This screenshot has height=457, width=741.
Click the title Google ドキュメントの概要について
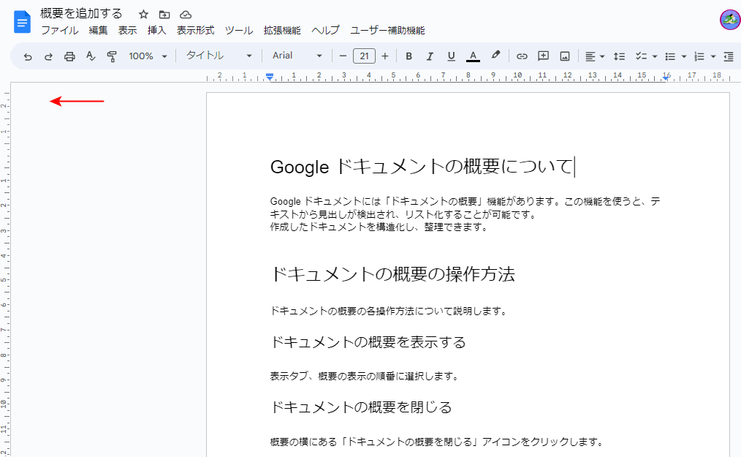click(x=422, y=167)
